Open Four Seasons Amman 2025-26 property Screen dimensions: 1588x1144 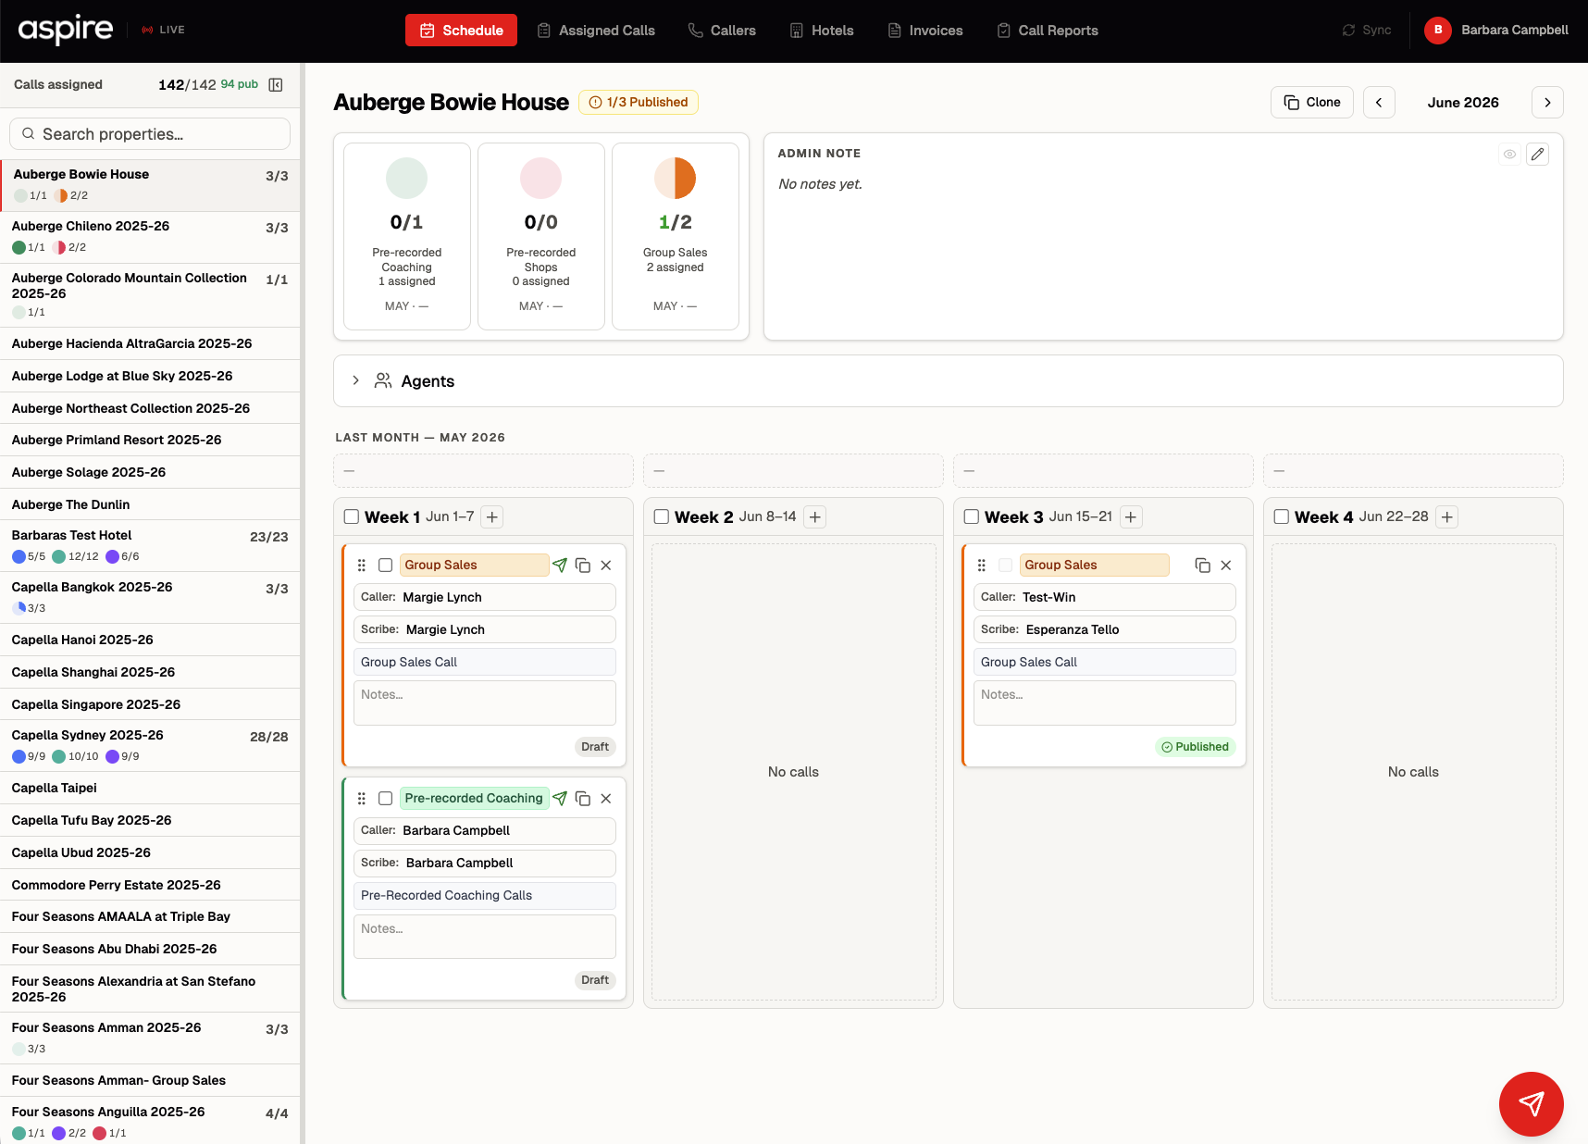point(150,1038)
